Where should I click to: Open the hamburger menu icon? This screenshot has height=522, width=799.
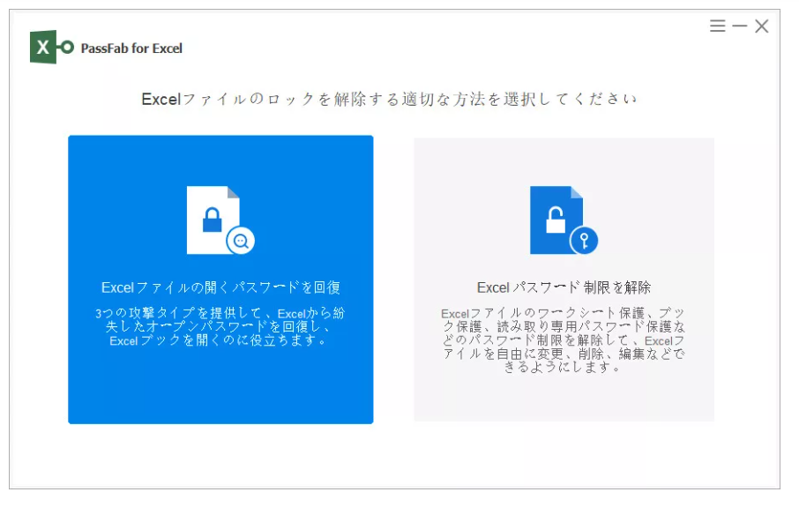pyautogui.click(x=718, y=26)
